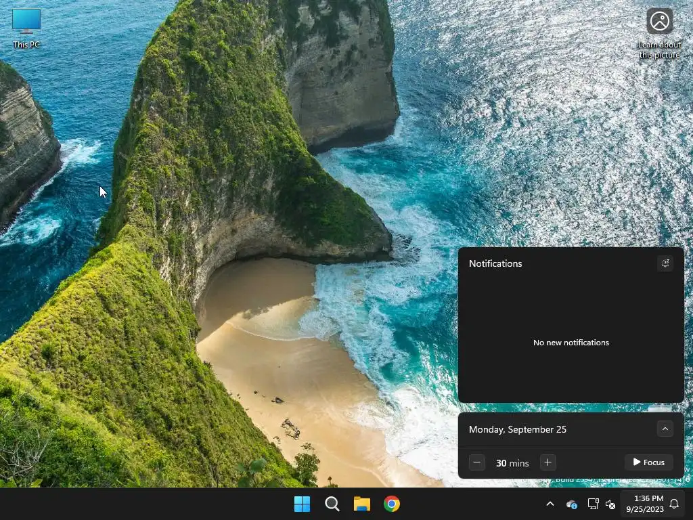Image resolution: width=693 pixels, height=520 pixels.
Task: Click Learn about this picture icon
Action: (x=659, y=34)
